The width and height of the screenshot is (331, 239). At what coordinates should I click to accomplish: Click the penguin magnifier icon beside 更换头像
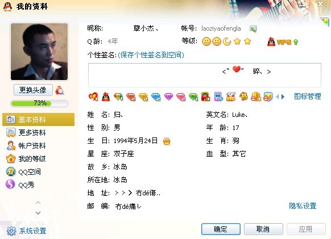coord(60,90)
